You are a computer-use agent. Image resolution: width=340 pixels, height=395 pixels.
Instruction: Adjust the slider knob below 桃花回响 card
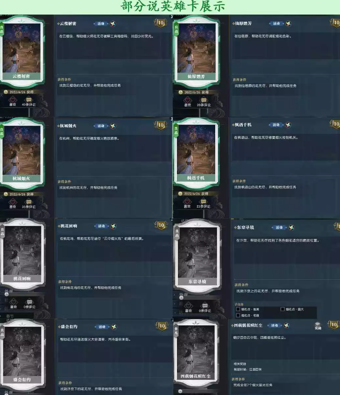(7, 294)
